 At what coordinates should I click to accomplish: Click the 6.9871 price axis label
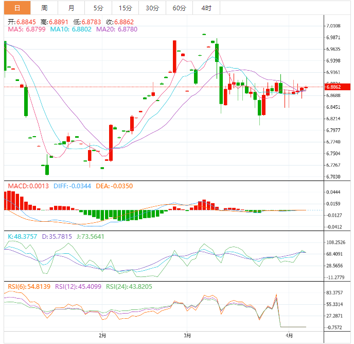coord(333,37)
